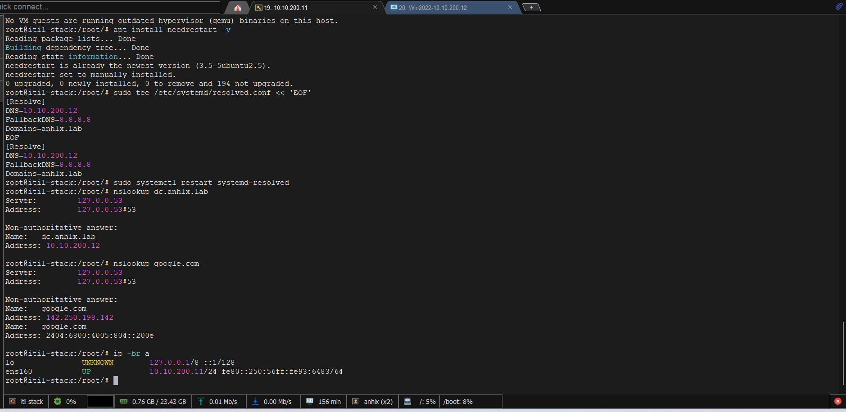
Task: Click the red stop monitoring button
Action: coord(837,401)
